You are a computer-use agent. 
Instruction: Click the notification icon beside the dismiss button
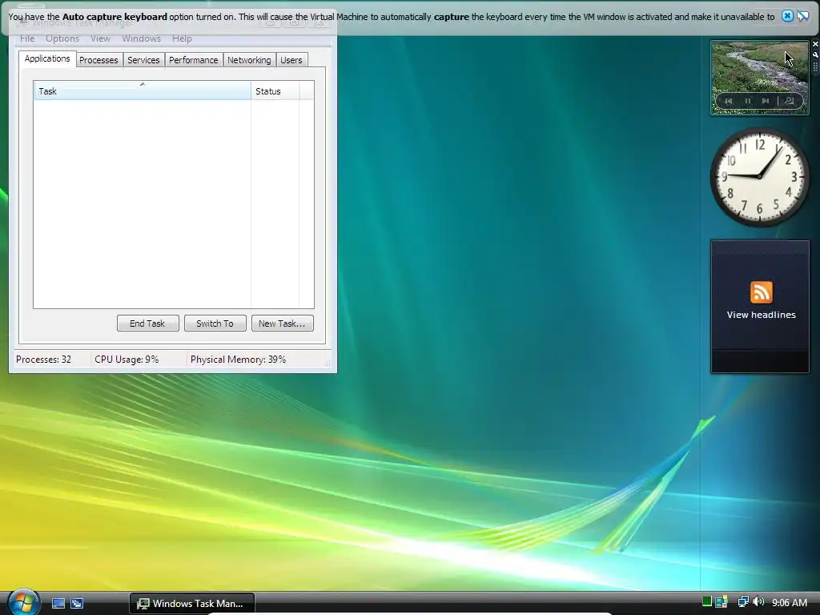pyautogui.click(x=802, y=16)
